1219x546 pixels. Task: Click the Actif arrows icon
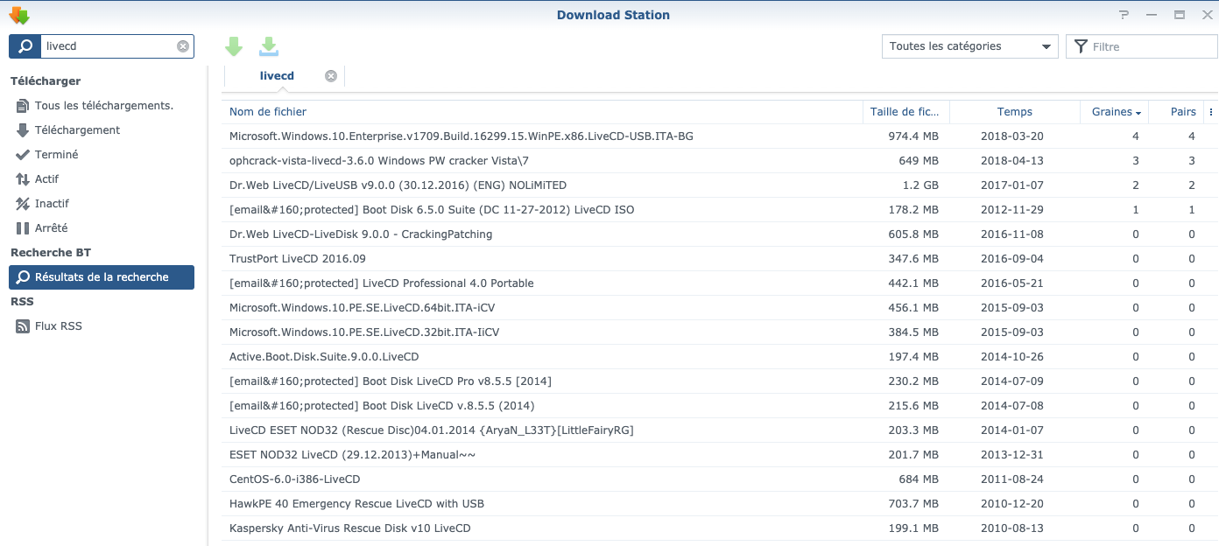tap(23, 179)
